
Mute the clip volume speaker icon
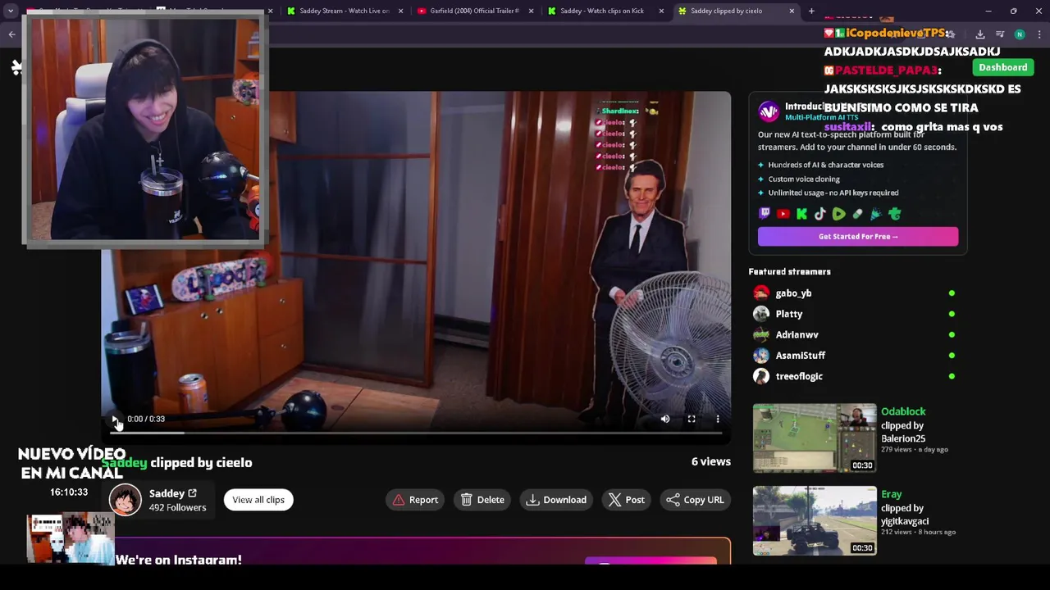click(x=665, y=419)
